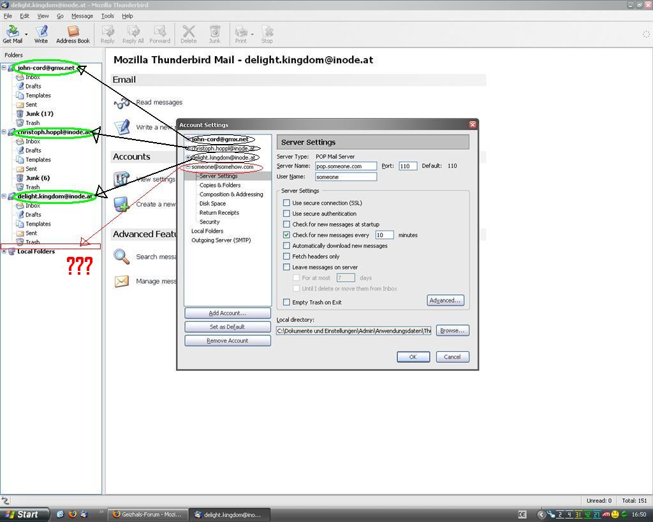Click the Set as Default button
653x522 pixels.
click(x=228, y=327)
